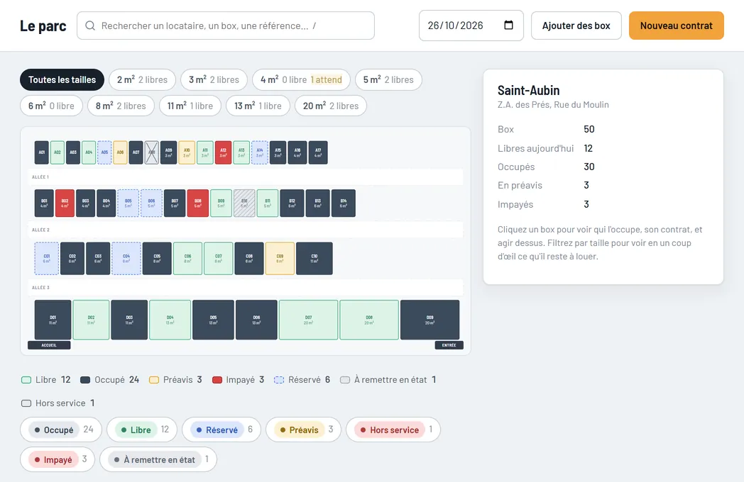Viewport: 744px width, 482px height.
Task: Toggle the À remettre en état pill
Action: 158,459
